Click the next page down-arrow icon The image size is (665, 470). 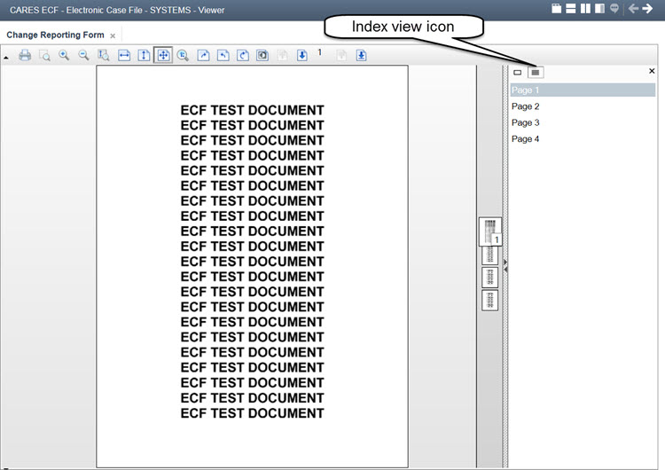click(x=302, y=55)
